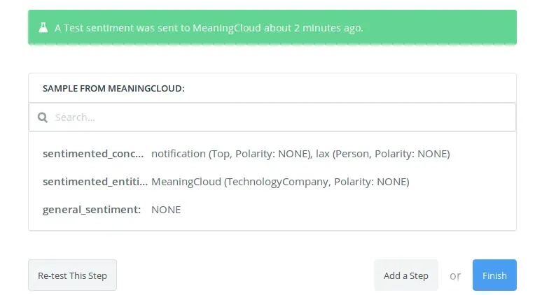This screenshot has height=295, width=542.
Task: Focus the Search input field
Action: 280,117
